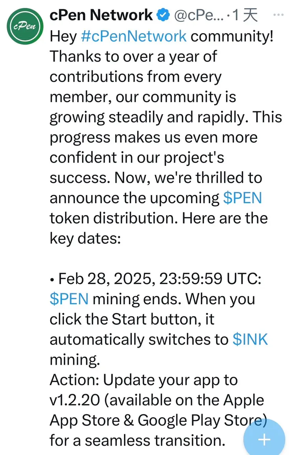Tap the "key dates:" text
This screenshot has width=292, height=455.
[85, 238]
